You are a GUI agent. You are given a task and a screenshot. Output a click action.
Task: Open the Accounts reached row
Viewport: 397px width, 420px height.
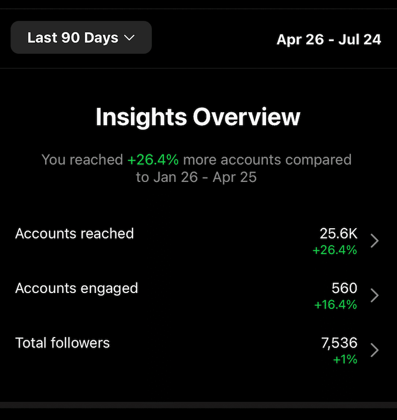pyautogui.click(x=198, y=241)
